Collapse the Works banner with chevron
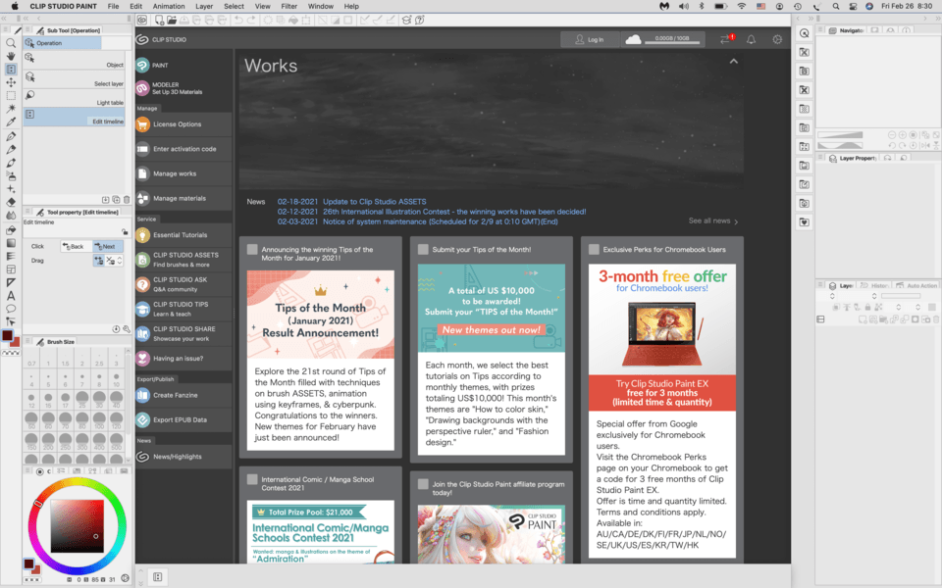This screenshot has width=942, height=588. [733, 62]
